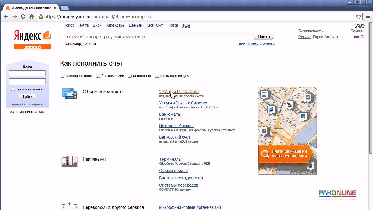Open a new browser tab

point(64,8)
